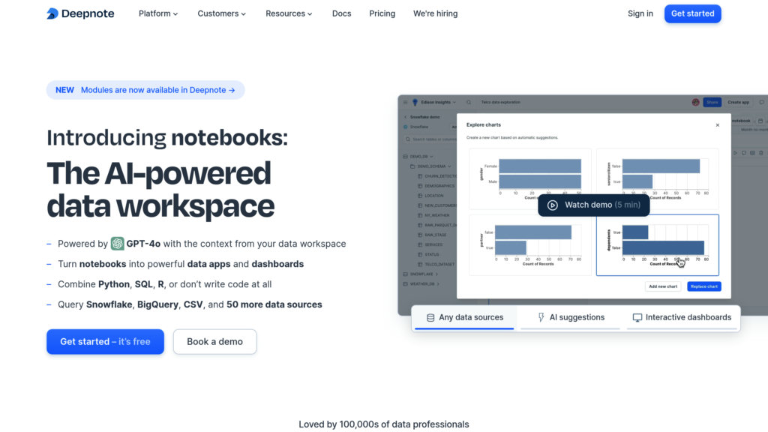Click the GPT-4o logo icon
Image resolution: width=768 pixels, height=432 pixels.
point(118,244)
